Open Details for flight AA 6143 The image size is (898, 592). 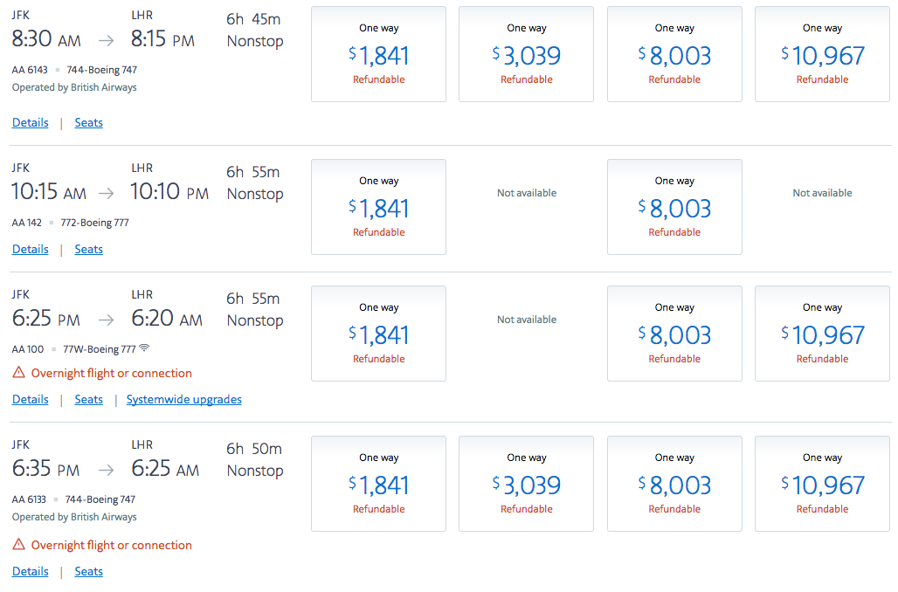tap(31, 122)
